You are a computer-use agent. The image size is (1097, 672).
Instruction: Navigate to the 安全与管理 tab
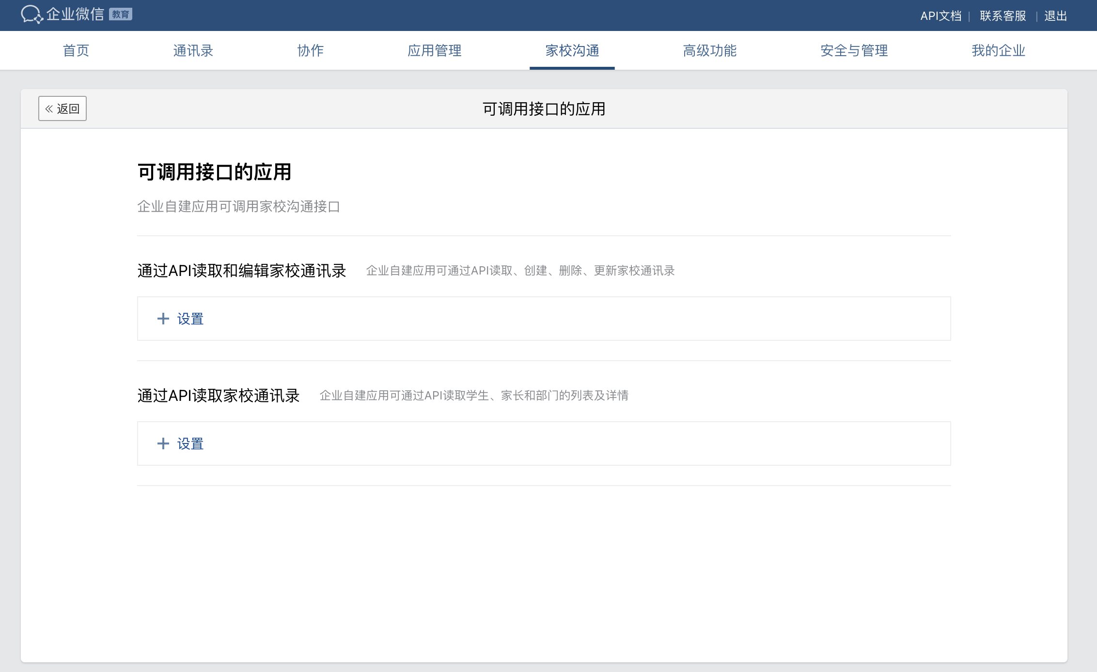(x=854, y=50)
